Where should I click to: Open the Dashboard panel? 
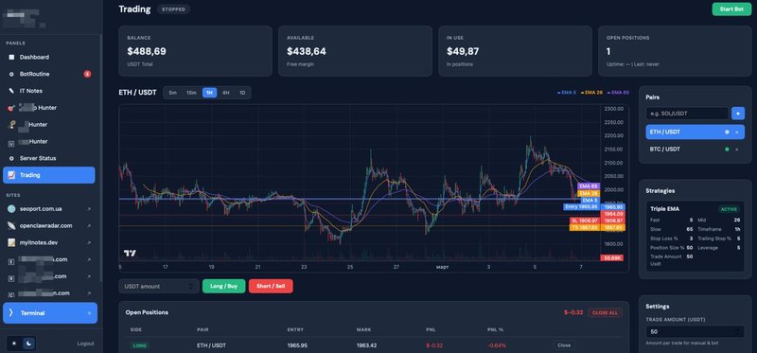pos(49,57)
